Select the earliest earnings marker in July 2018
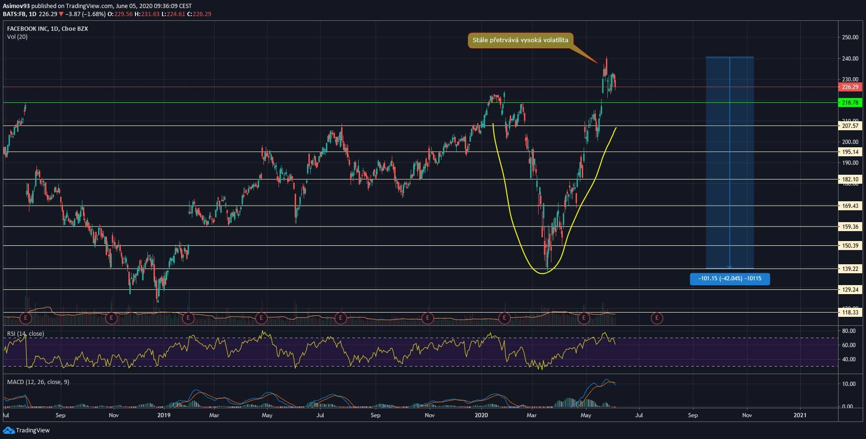Image resolution: width=866 pixels, height=439 pixels. pyautogui.click(x=26, y=318)
